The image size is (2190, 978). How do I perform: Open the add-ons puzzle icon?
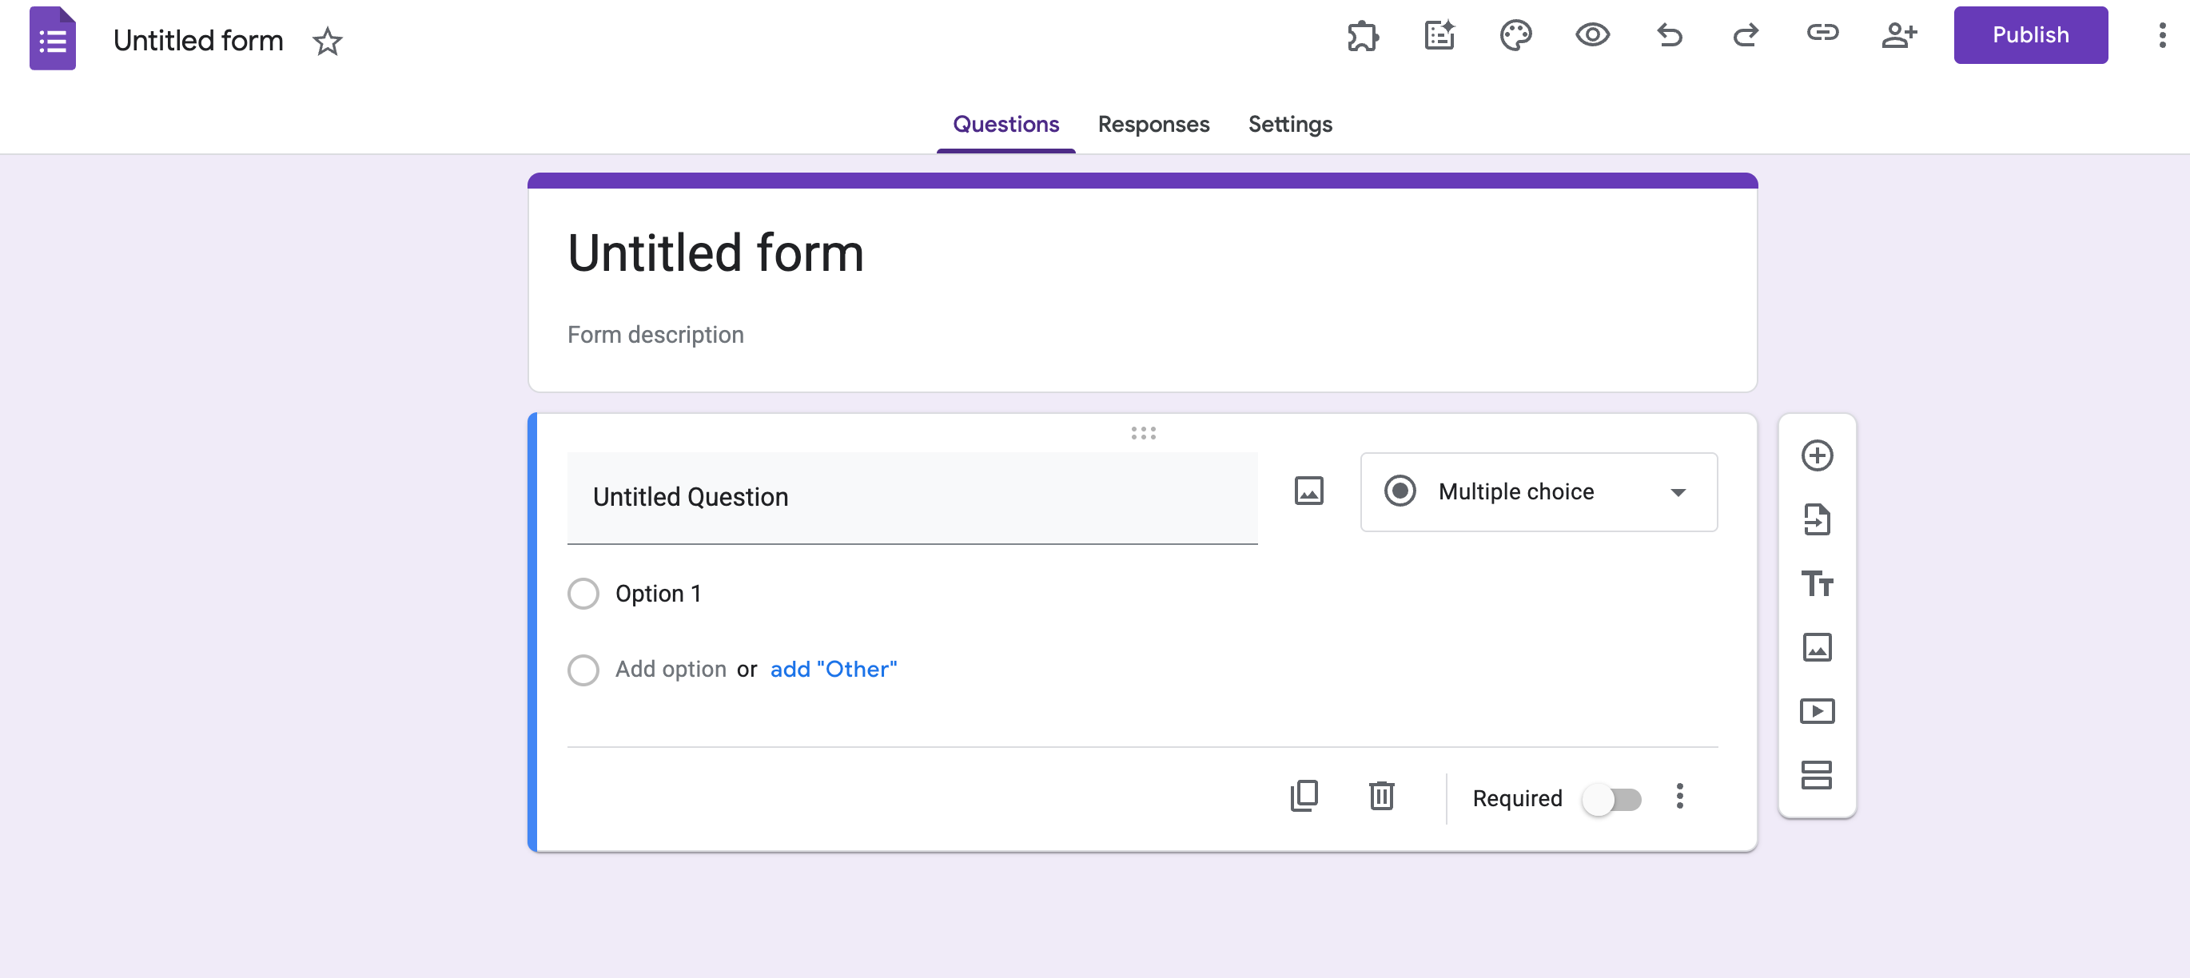1362,36
